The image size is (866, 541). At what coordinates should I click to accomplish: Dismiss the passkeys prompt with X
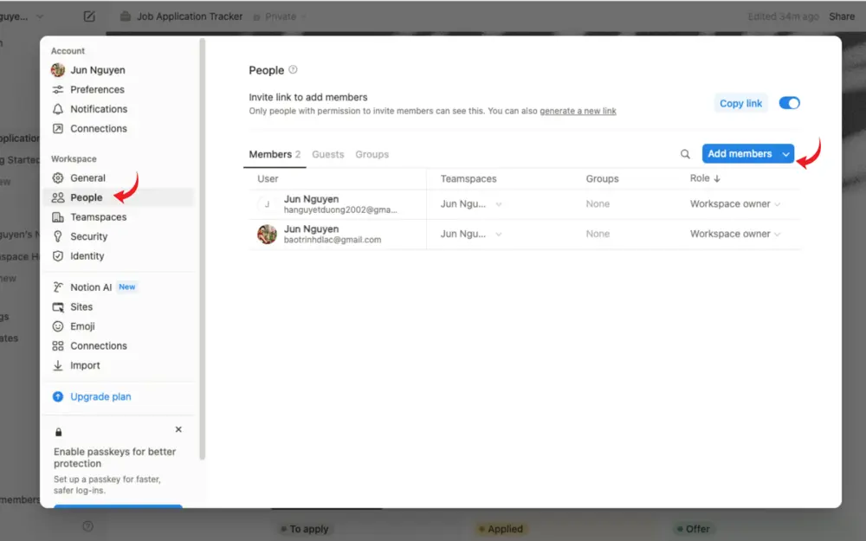click(x=178, y=429)
